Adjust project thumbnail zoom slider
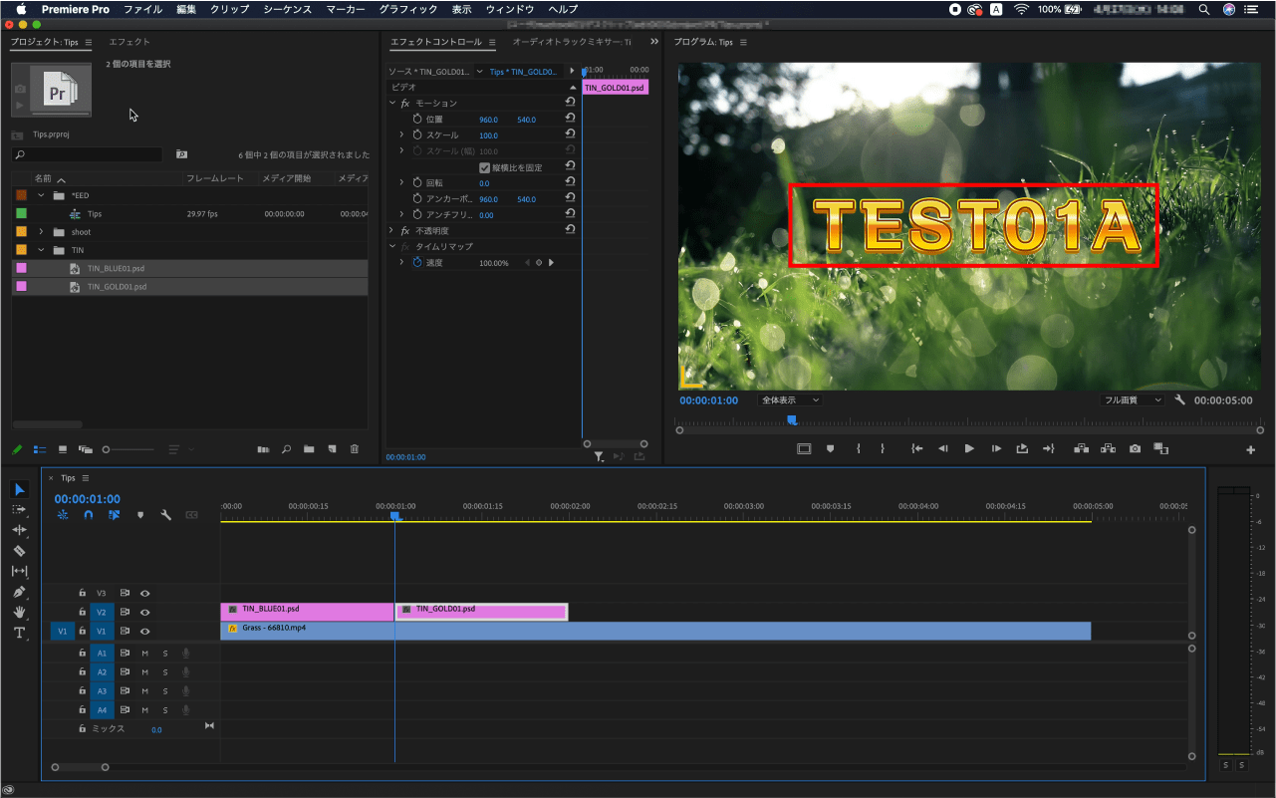This screenshot has width=1276, height=798. click(128, 449)
